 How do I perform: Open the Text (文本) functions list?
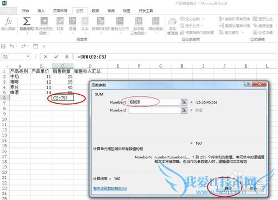tap(85, 25)
